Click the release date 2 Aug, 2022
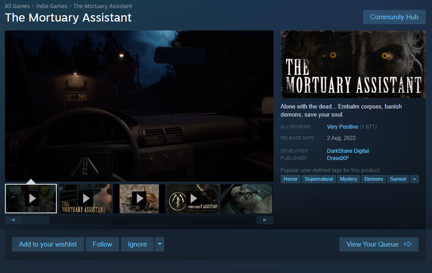Image resolution: width=432 pixels, height=273 pixels. click(341, 138)
